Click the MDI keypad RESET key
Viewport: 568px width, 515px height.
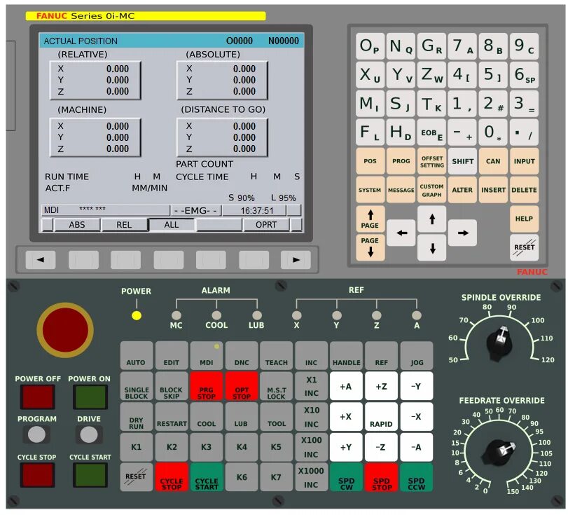click(x=524, y=247)
